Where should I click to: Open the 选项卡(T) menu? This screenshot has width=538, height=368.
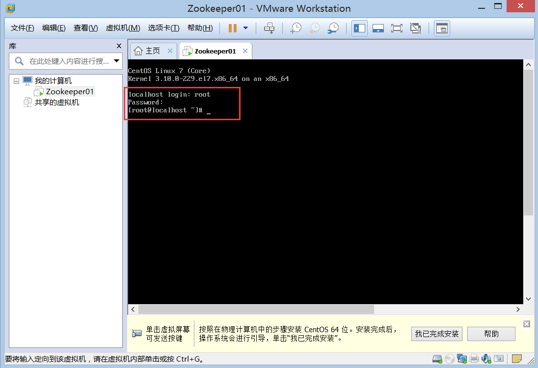[x=163, y=28]
